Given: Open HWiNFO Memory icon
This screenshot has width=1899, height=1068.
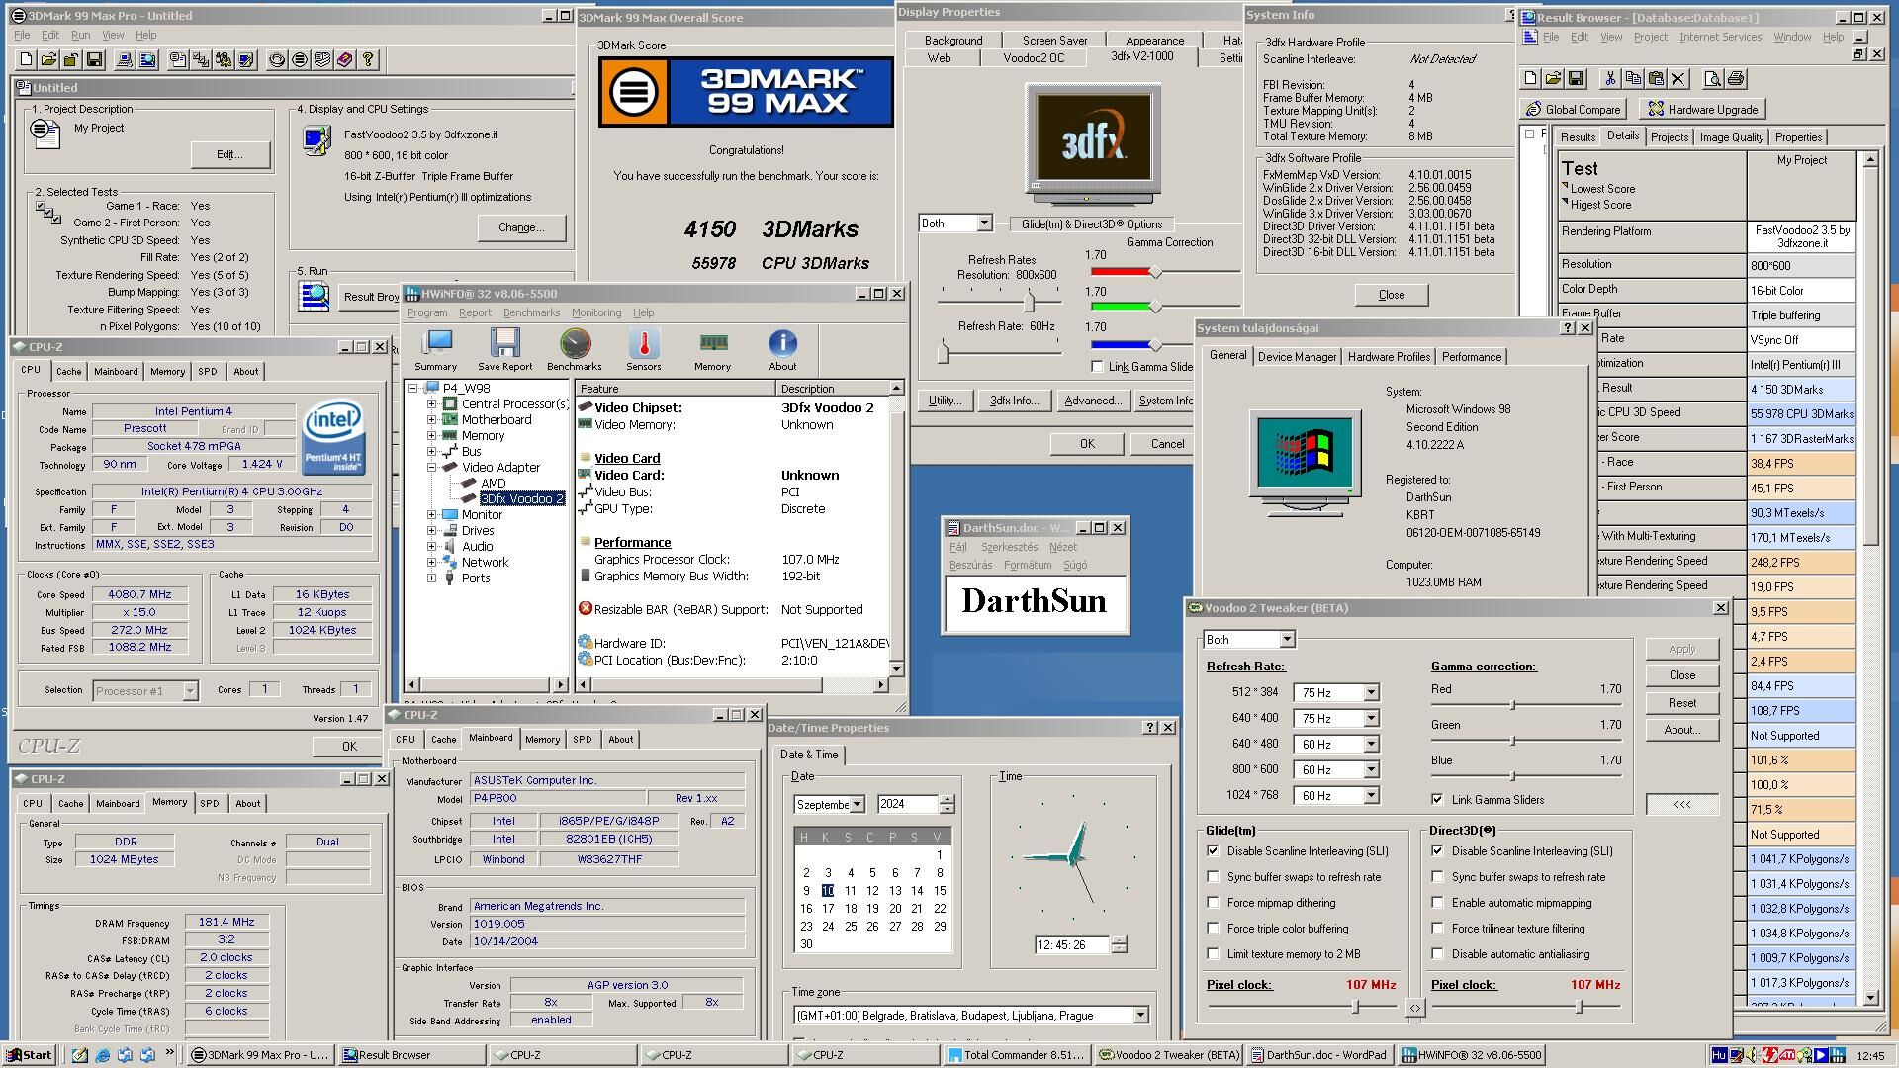Looking at the screenshot, I should [x=713, y=350].
